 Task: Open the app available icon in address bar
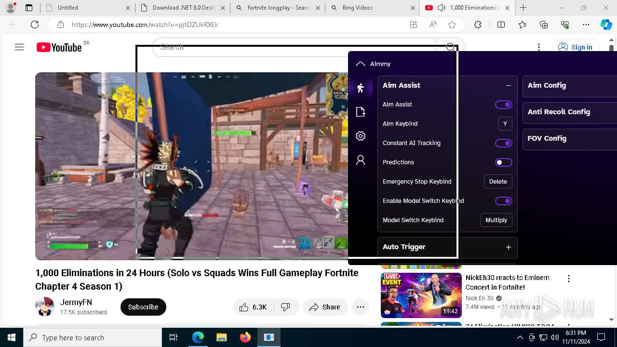coord(413,25)
